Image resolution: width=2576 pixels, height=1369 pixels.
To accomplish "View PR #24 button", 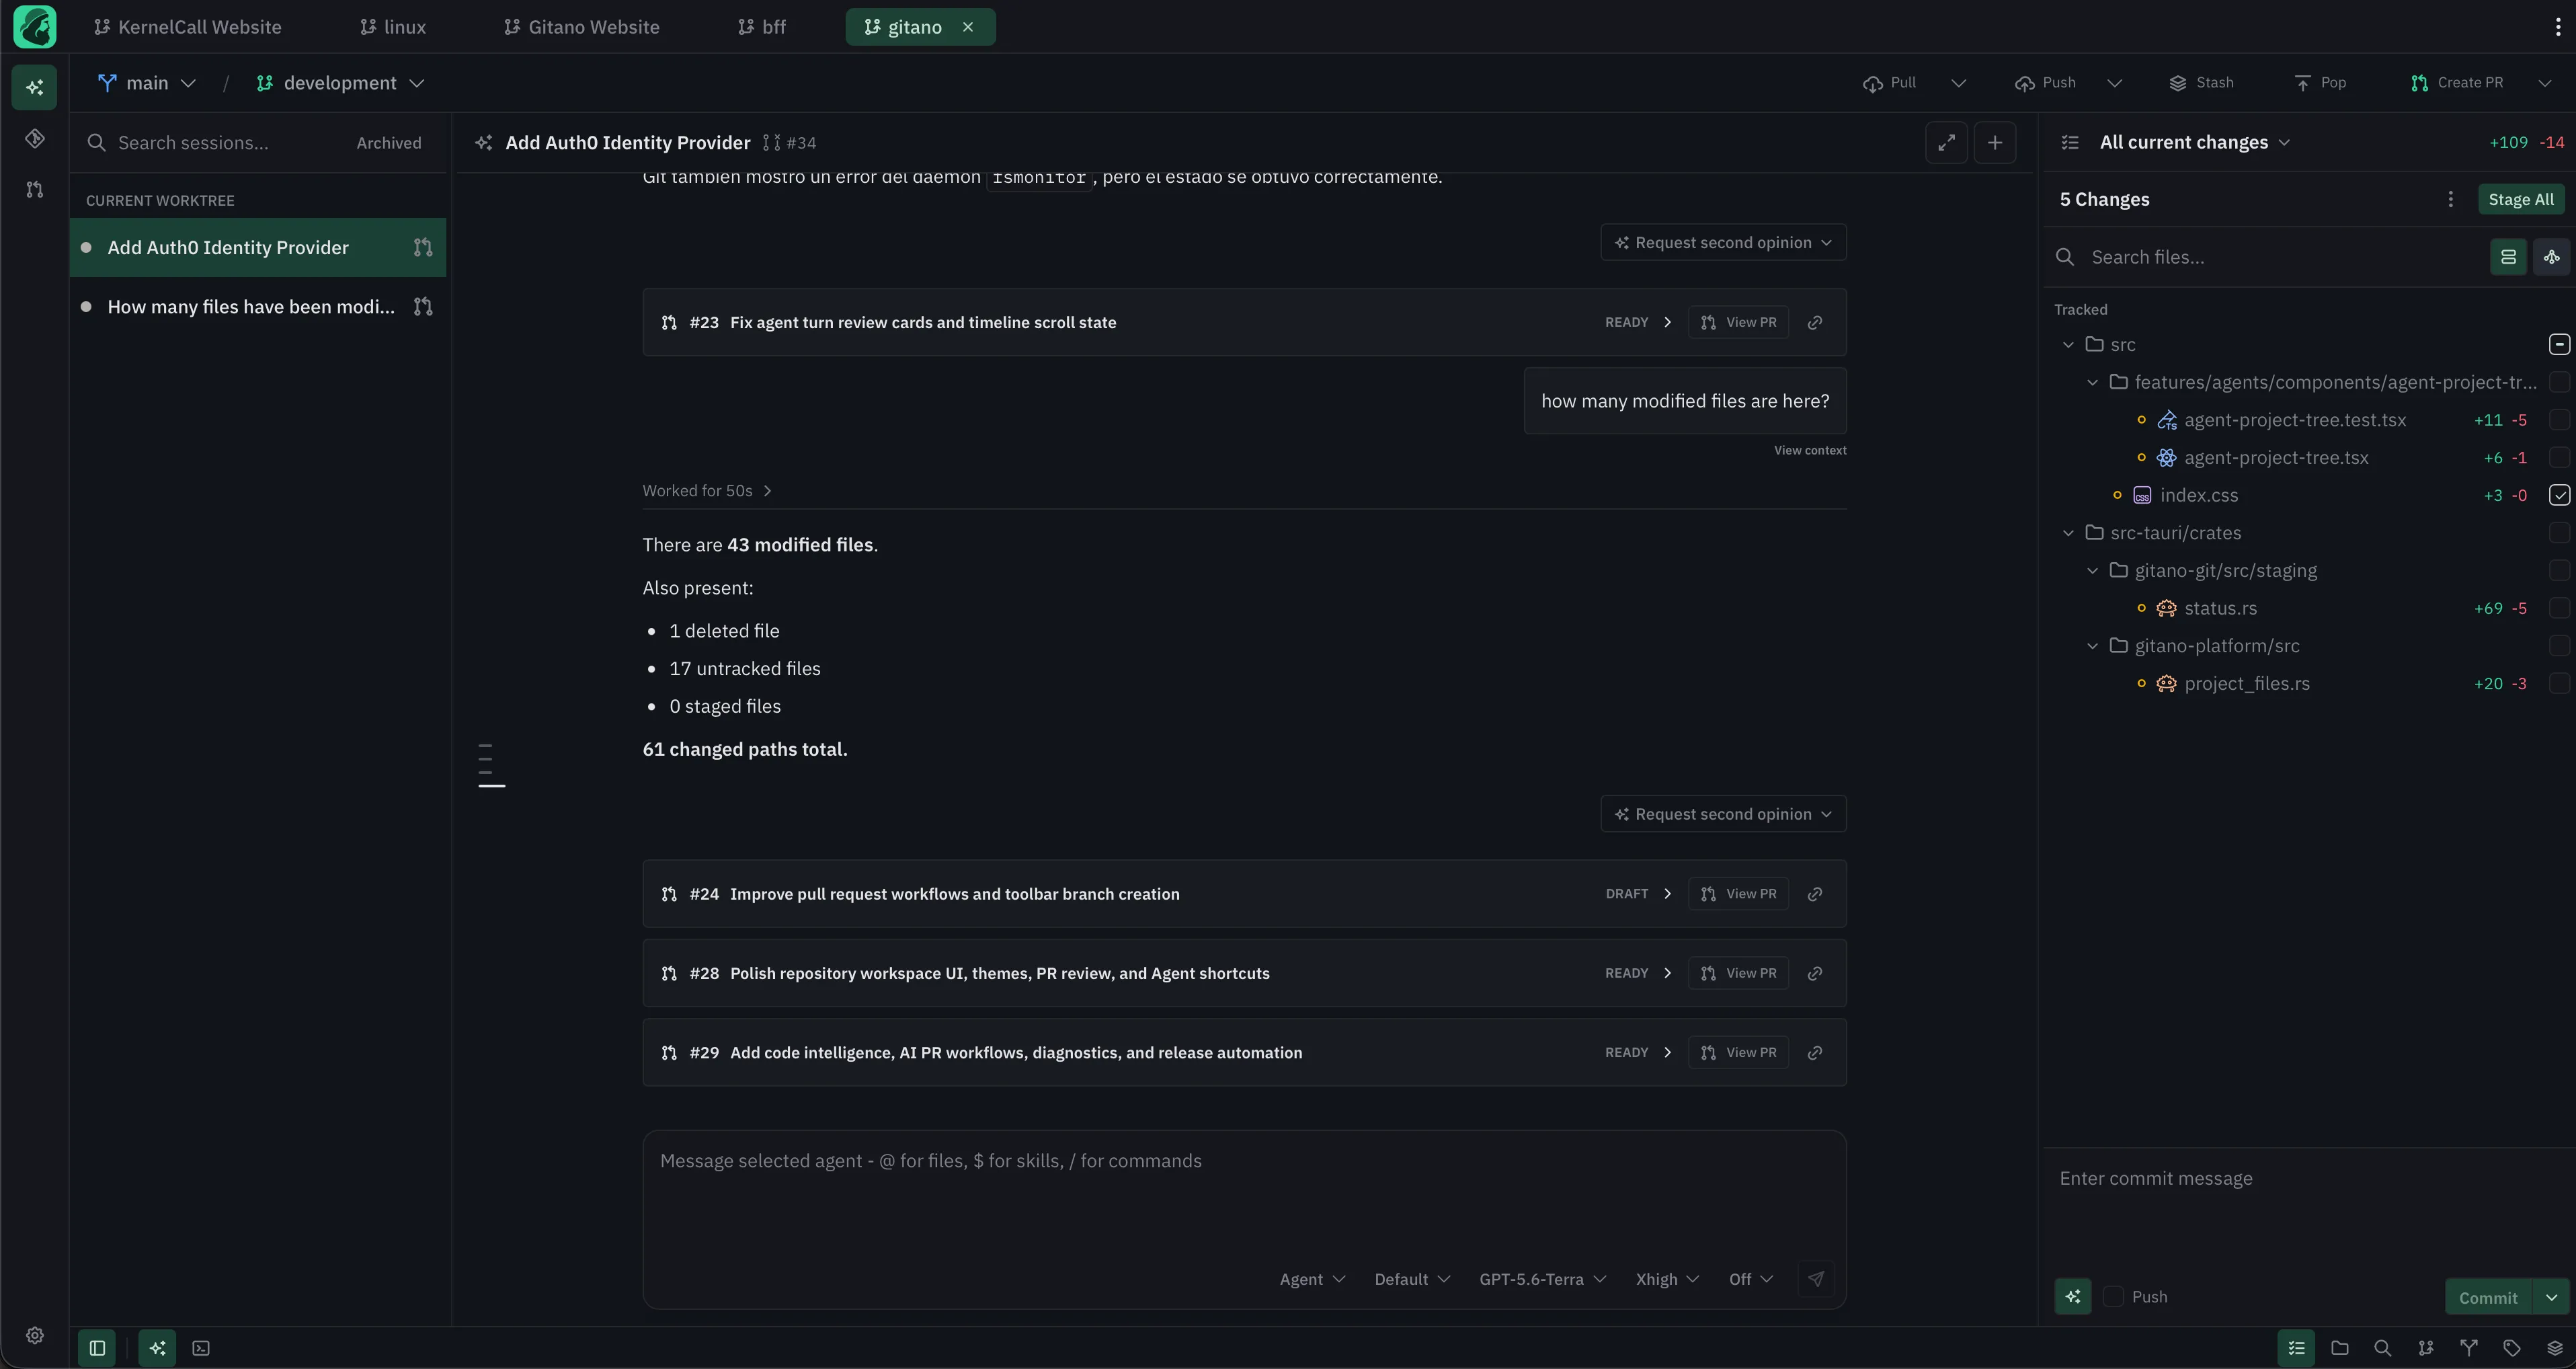I will (1739, 893).
